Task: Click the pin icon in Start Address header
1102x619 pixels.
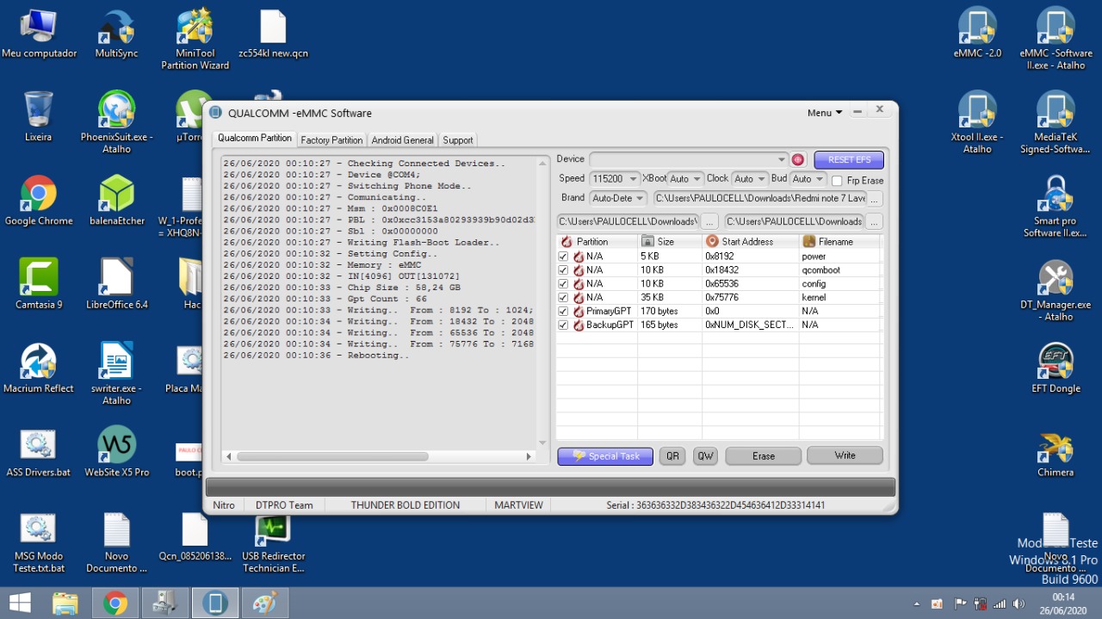Action: tap(712, 242)
